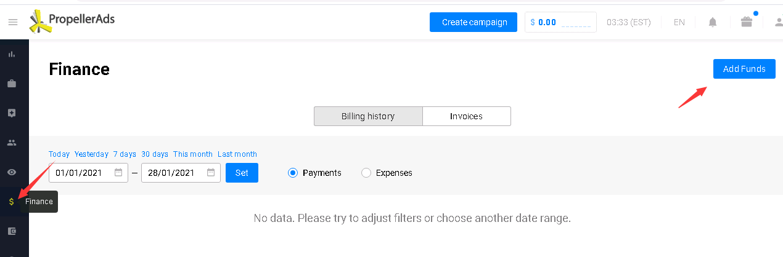Image resolution: width=783 pixels, height=257 pixels.
Task: Click the Create campaign button
Action: coord(473,22)
